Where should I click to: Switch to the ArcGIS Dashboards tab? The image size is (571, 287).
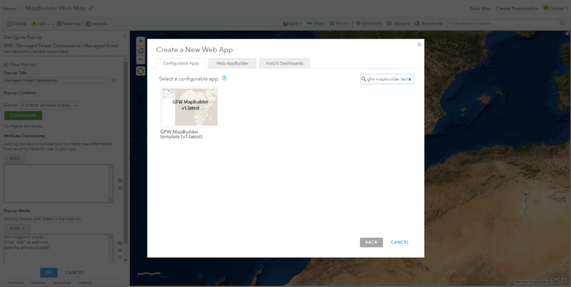(284, 63)
